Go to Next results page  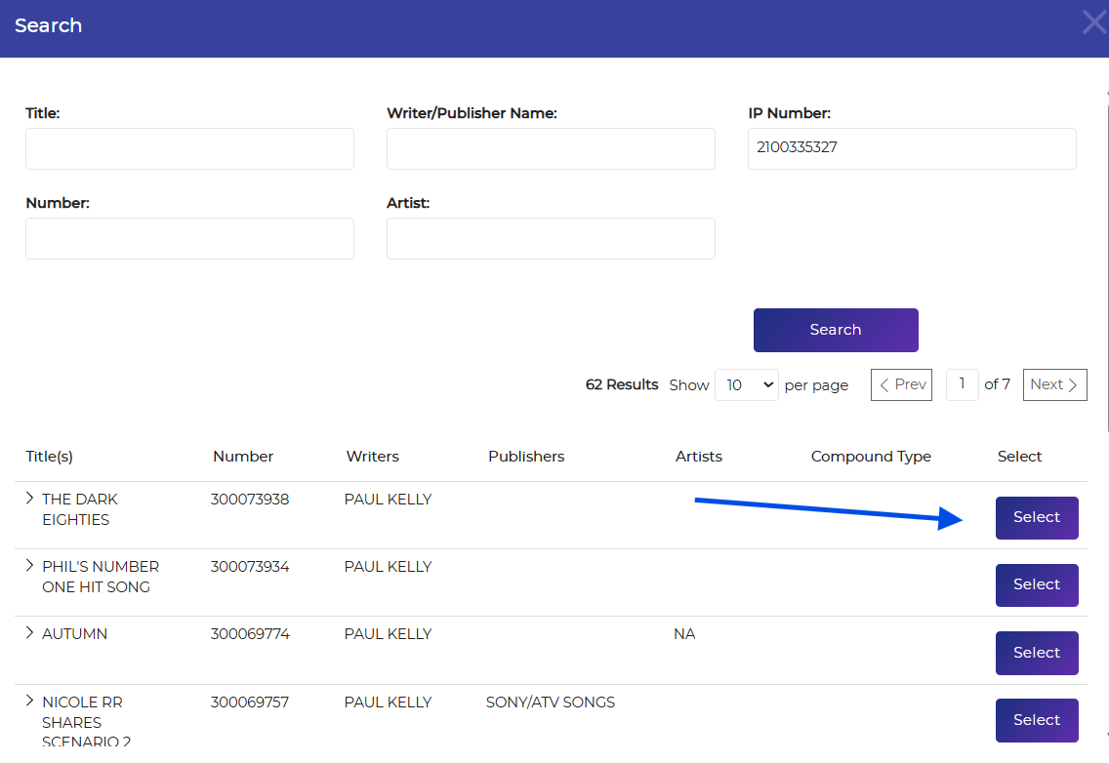[1054, 384]
